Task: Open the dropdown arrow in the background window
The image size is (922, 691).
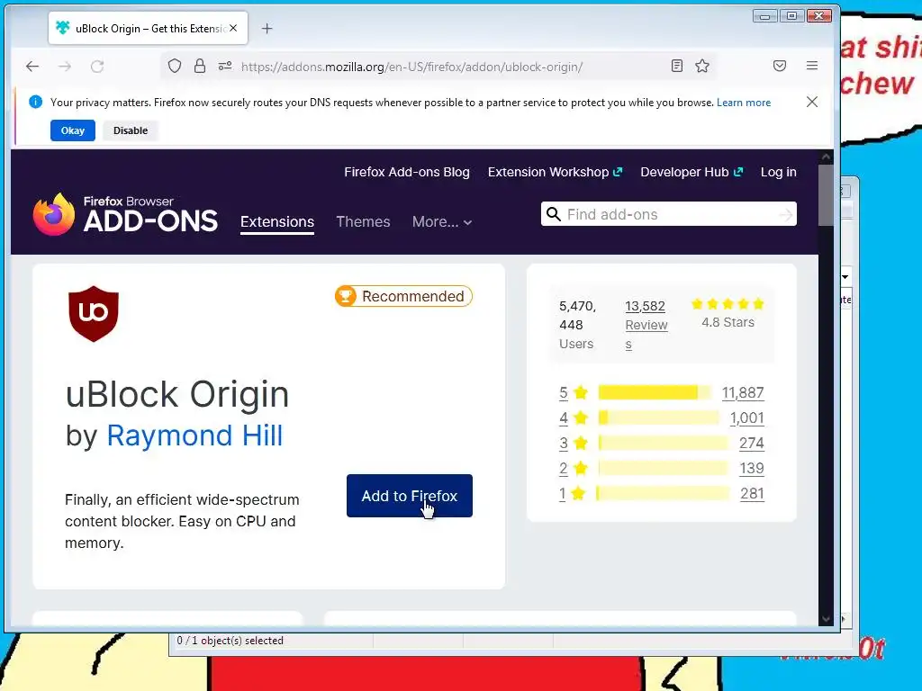Action: [845, 276]
